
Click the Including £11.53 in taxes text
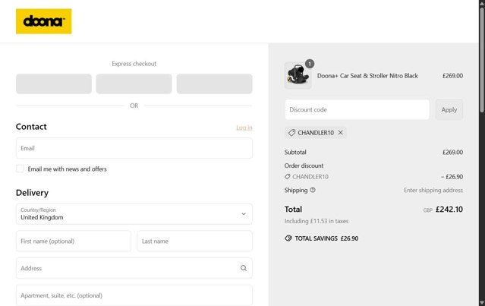point(317,221)
